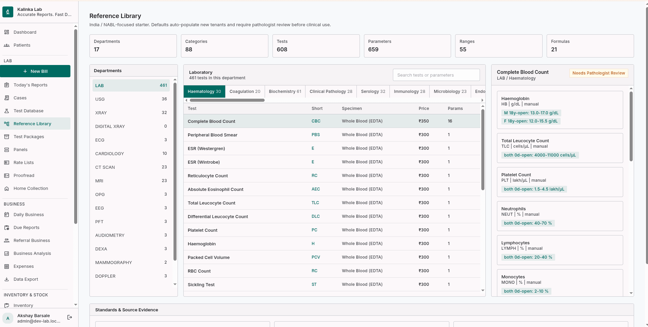Screen dimensions: 648x327
Task: Click the Cases icon in sidebar
Action: pyautogui.click(x=6, y=98)
